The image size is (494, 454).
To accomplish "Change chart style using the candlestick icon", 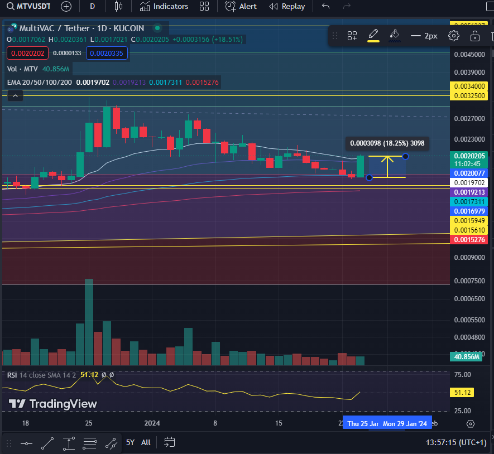I will (x=118, y=6).
